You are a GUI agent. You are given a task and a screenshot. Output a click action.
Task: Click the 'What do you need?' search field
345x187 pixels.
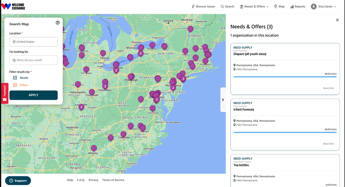(x=33, y=60)
